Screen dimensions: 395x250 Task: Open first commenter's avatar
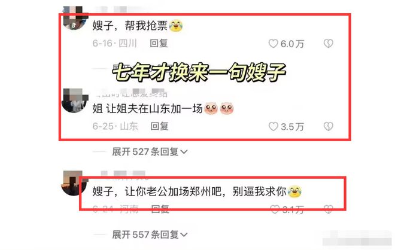(x=75, y=17)
